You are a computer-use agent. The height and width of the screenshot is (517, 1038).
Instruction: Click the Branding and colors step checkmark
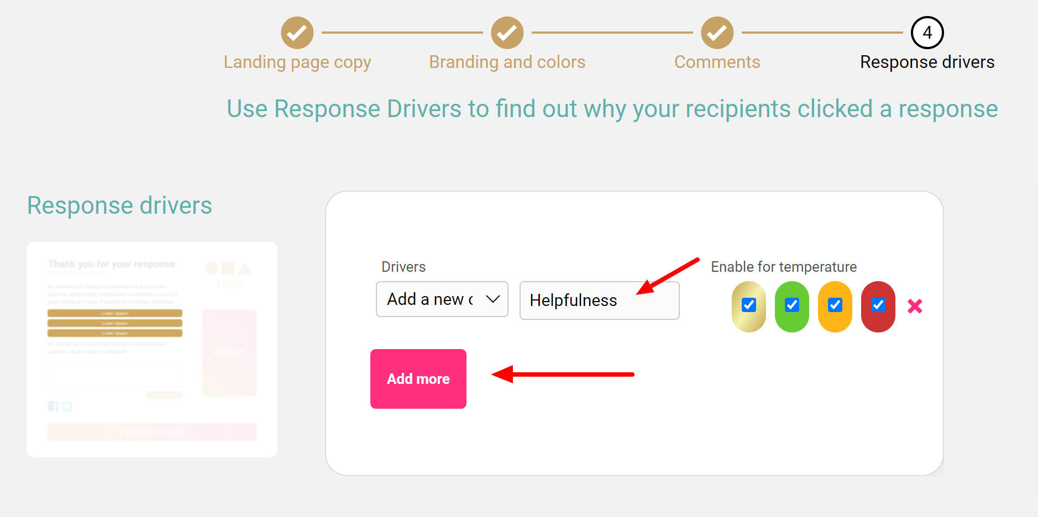point(507,33)
